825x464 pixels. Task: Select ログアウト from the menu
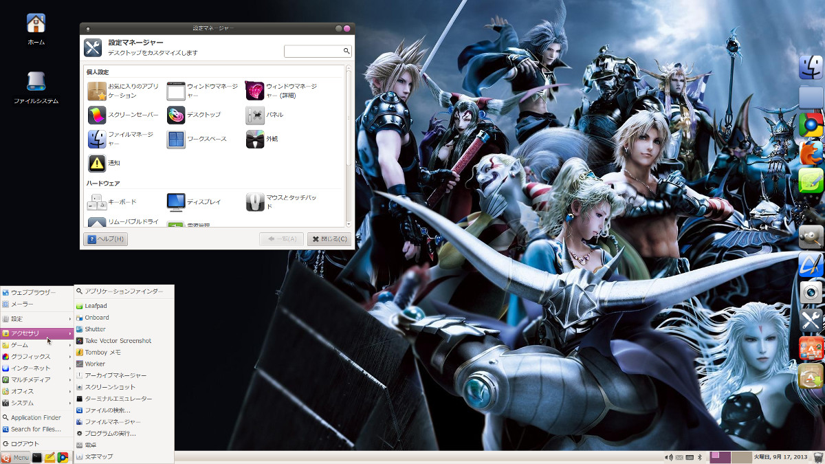[36, 444]
